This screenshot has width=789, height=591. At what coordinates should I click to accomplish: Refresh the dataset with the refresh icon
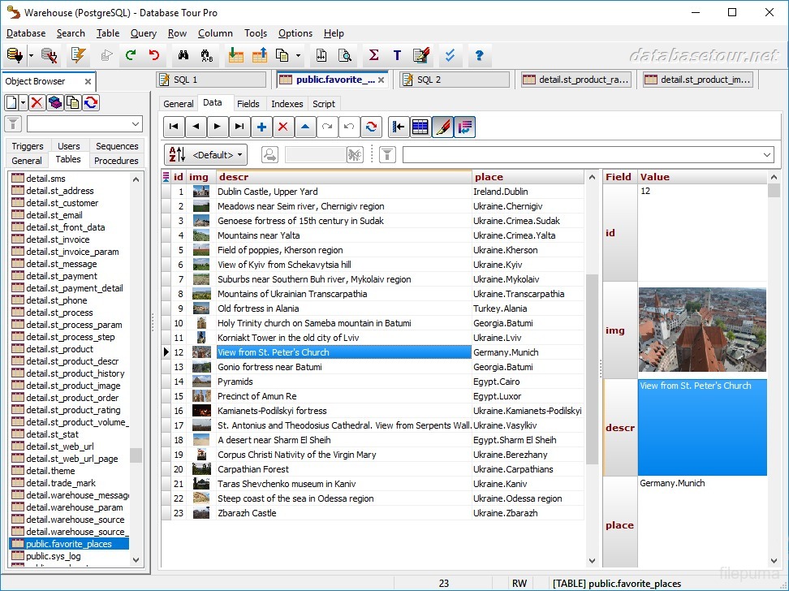pyautogui.click(x=371, y=127)
